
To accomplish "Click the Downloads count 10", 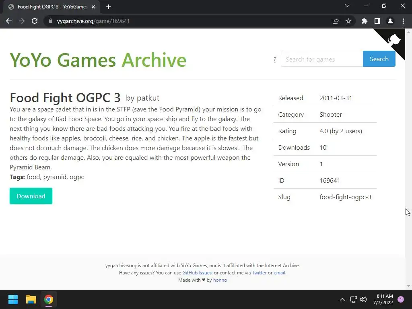I will pyautogui.click(x=323, y=148).
